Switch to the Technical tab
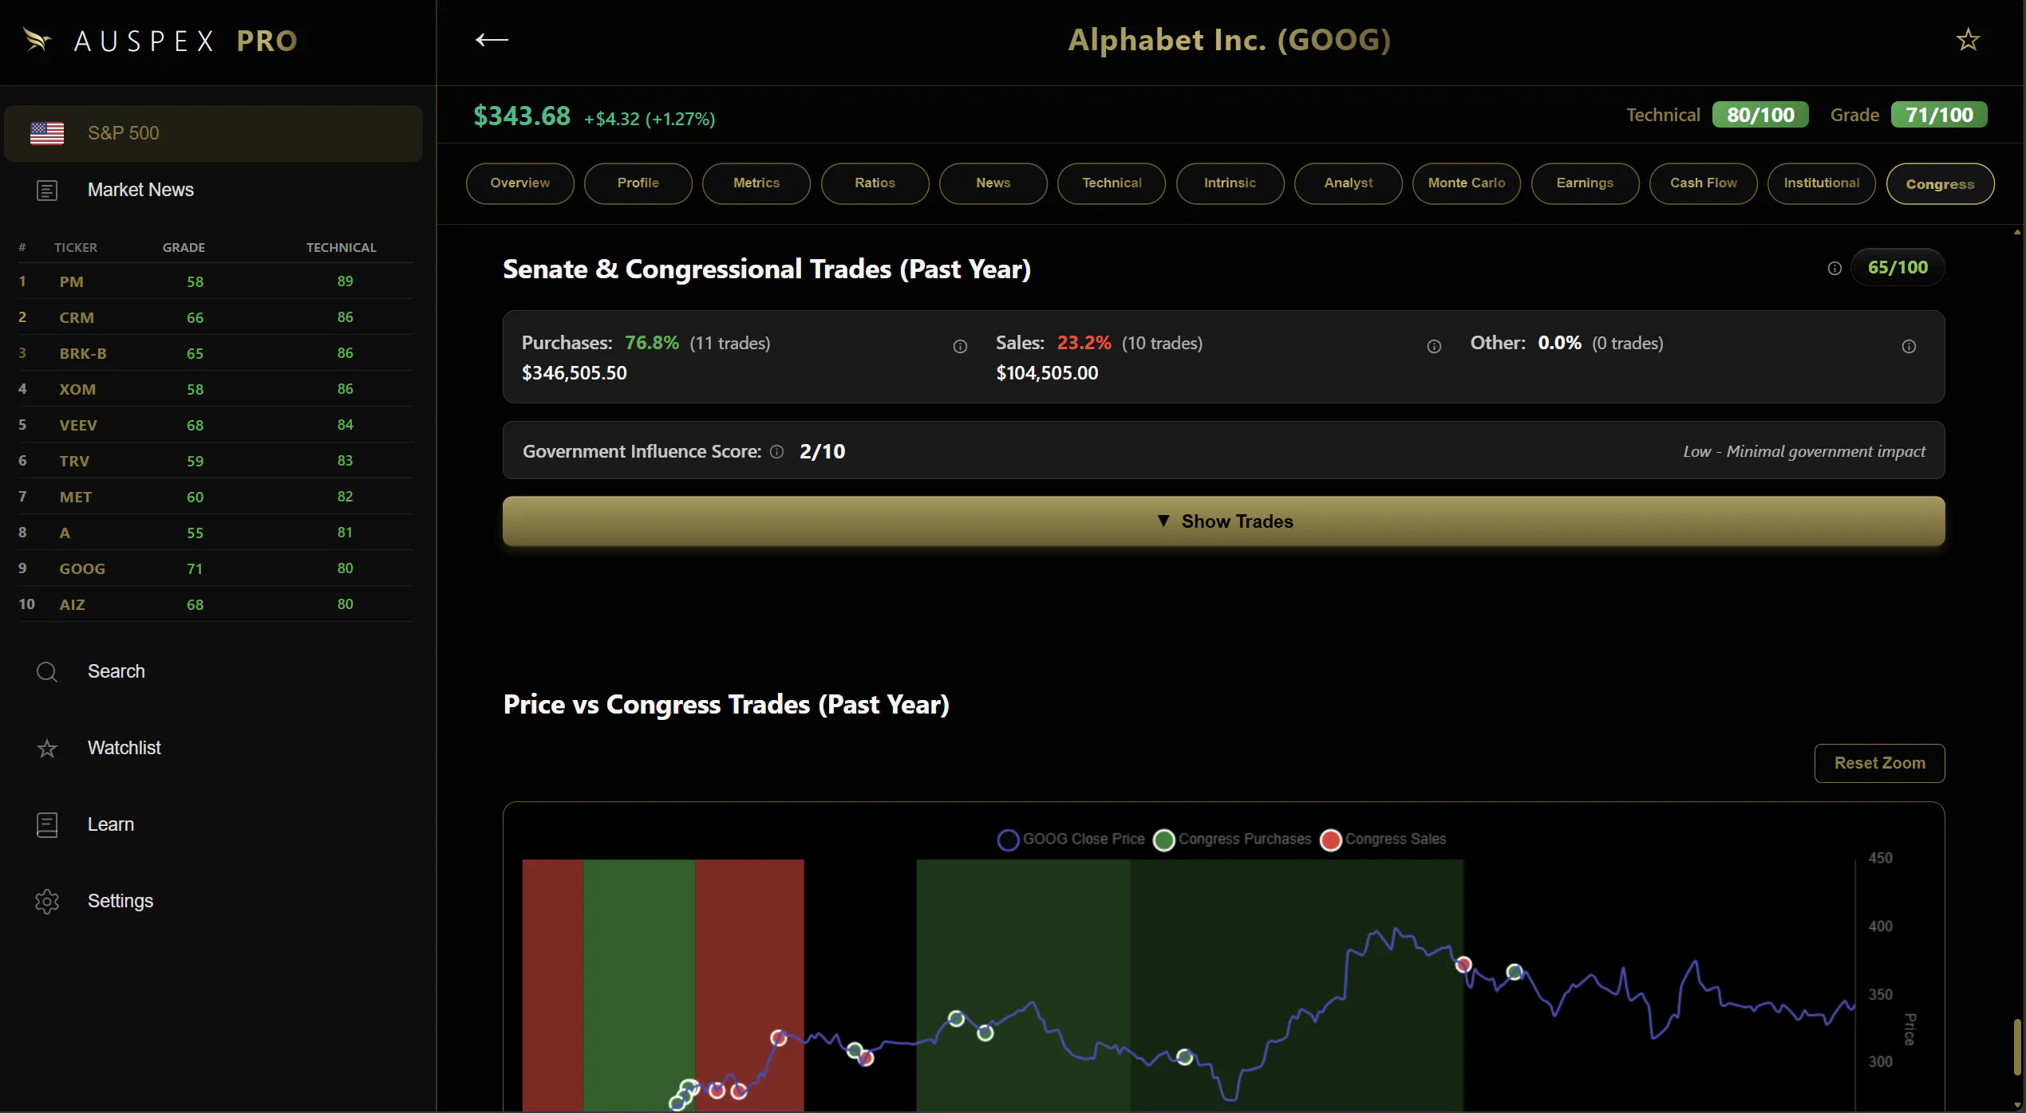Viewport: 2026px width, 1113px height. (1112, 183)
